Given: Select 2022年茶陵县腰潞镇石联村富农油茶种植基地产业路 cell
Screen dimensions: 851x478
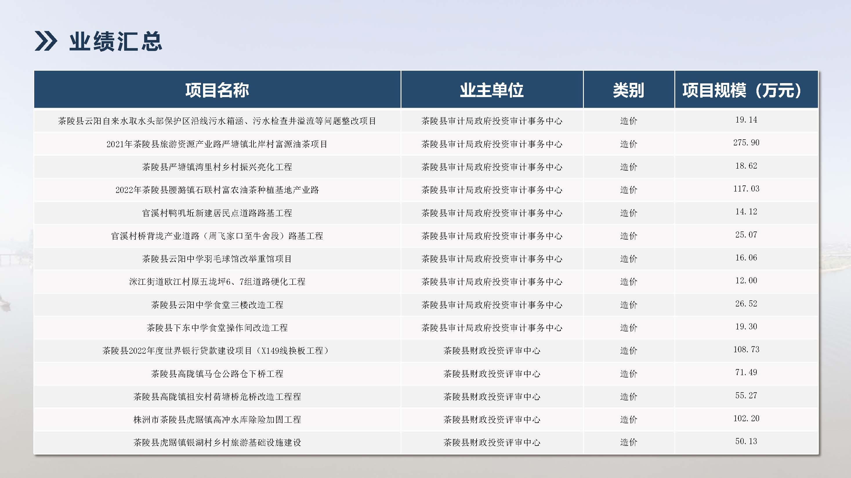Looking at the screenshot, I should 217,190.
